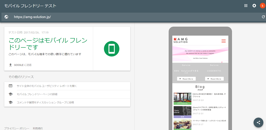Reload the test using the refresh icon
266x130 pixels.
[x=263, y=17]
